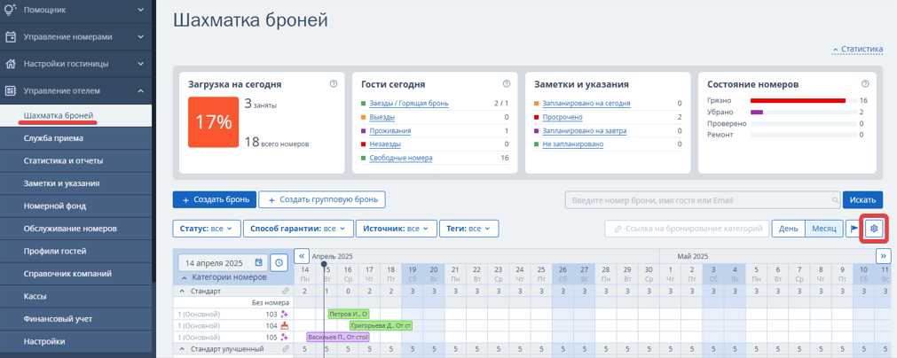This screenshot has width=897, height=358.
Task: Open Запланировано на завтра link
Action: pyautogui.click(x=585, y=131)
